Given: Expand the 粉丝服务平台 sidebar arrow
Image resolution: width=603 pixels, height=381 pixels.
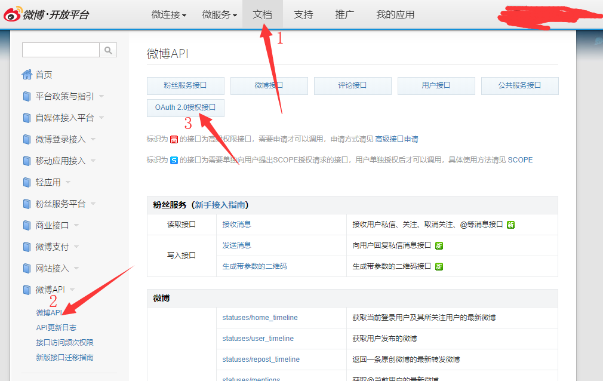Looking at the screenshot, I should pyautogui.click(x=93, y=204).
